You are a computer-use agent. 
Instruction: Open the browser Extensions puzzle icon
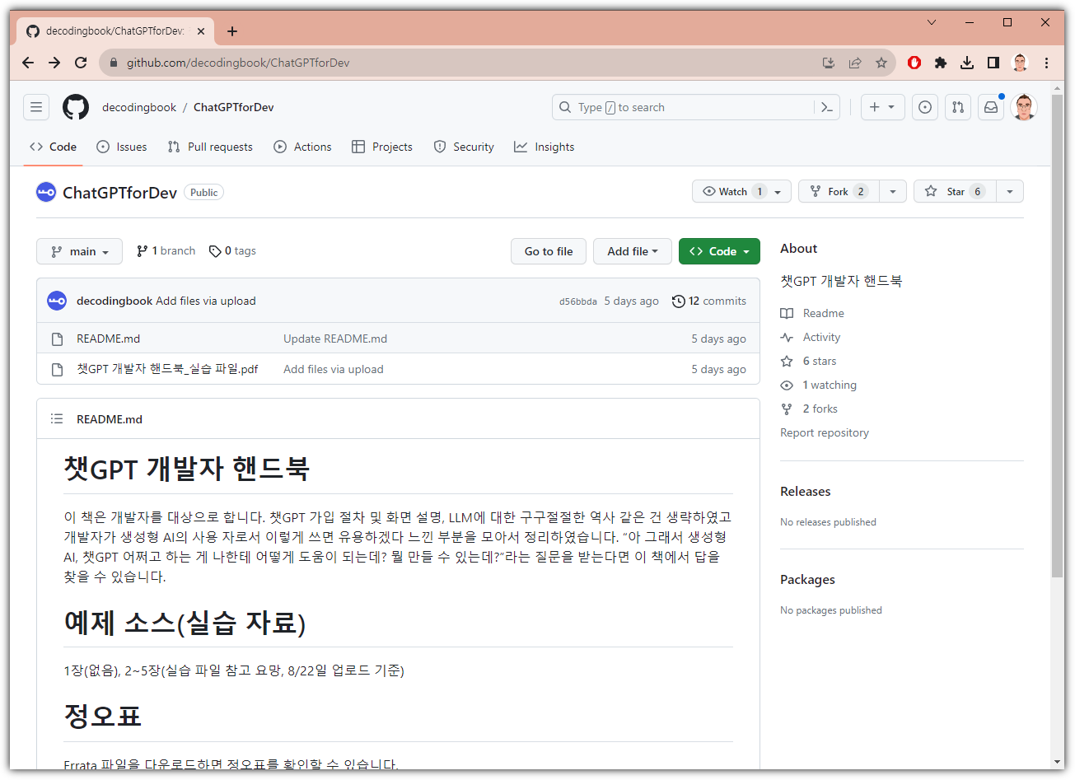[x=941, y=63]
